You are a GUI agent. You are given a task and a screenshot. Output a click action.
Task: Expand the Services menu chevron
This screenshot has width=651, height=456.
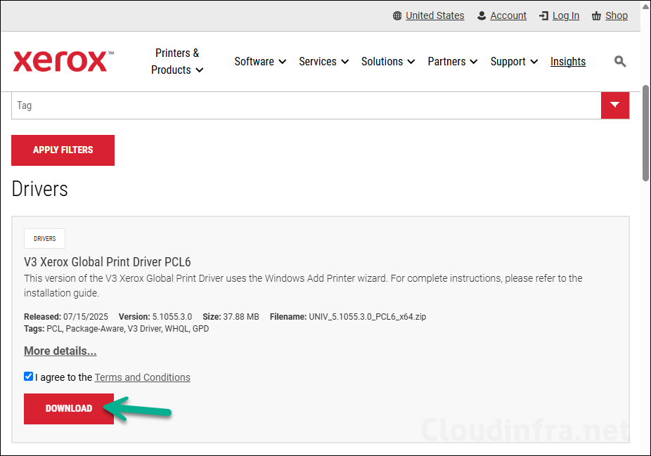pos(345,62)
